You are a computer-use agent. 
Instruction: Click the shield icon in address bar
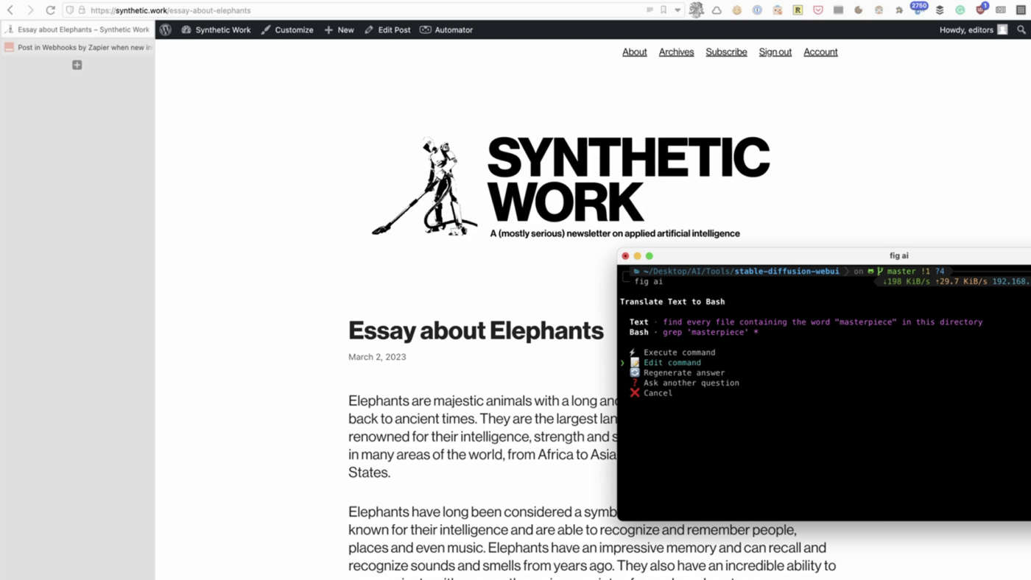(x=70, y=10)
